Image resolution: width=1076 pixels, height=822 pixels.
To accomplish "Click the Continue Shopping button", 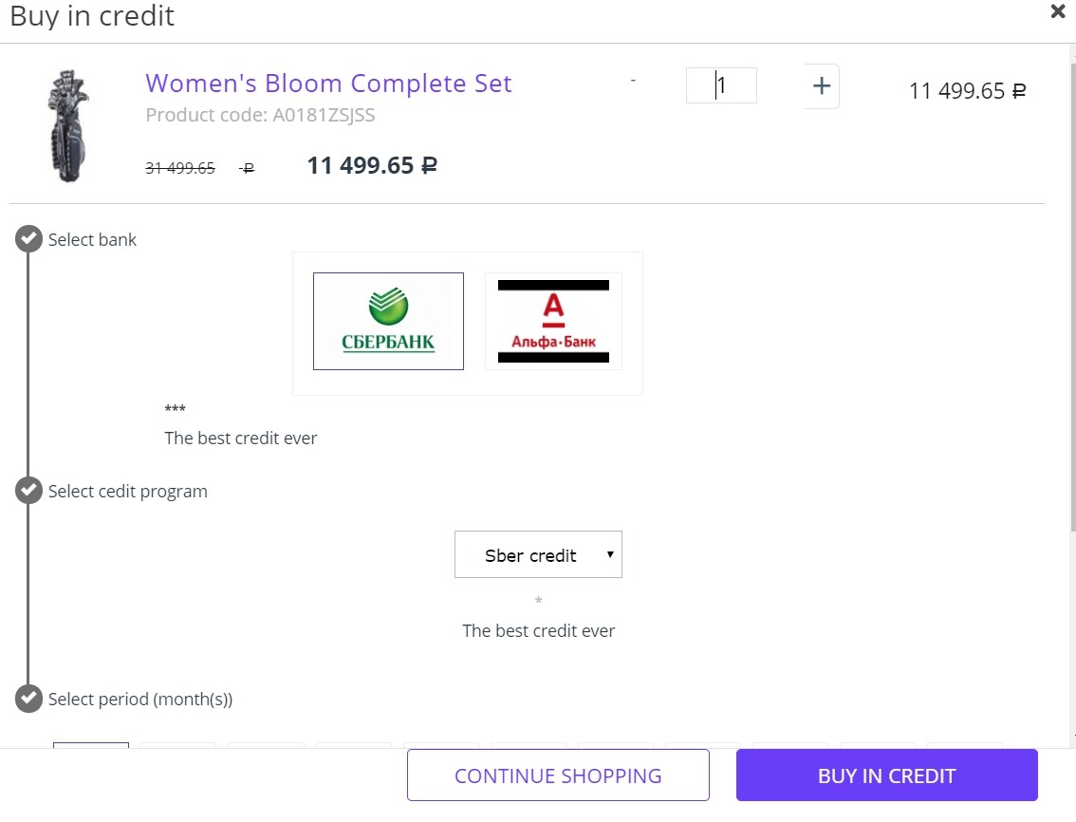I will (558, 775).
